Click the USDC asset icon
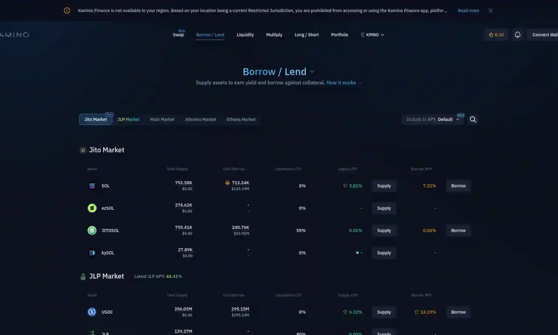Image resolution: width=558 pixels, height=335 pixels. coord(92,312)
